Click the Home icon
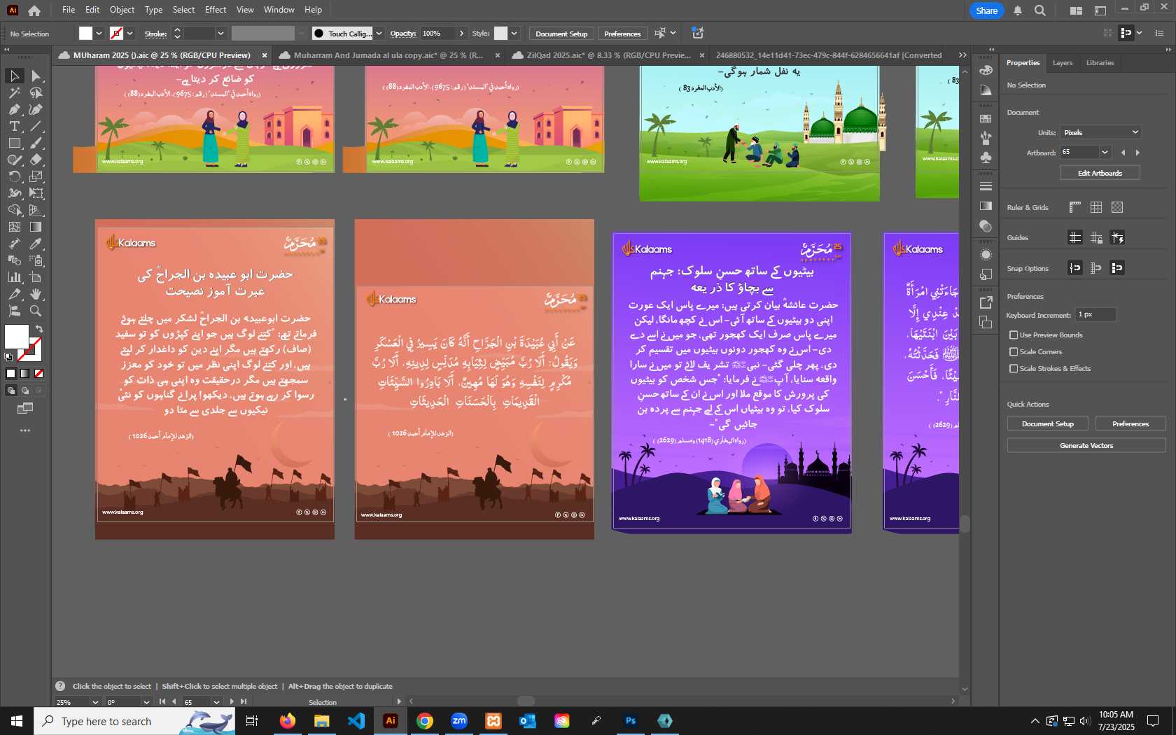 [x=34, y=10]
